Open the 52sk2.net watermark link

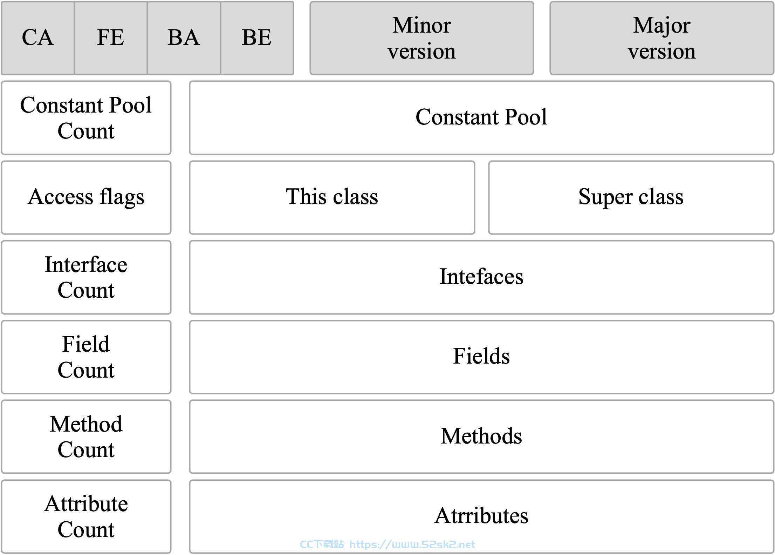click(x=412, y=544)
